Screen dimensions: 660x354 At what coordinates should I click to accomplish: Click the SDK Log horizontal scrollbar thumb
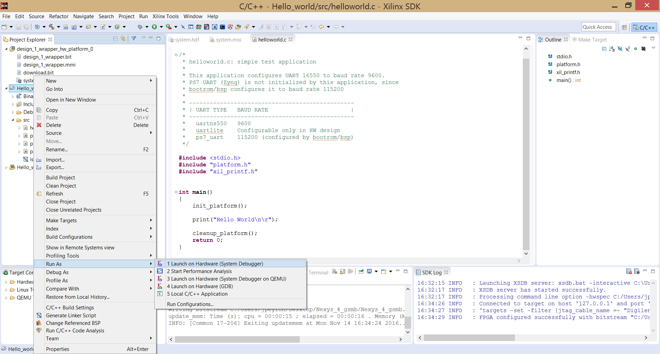pos(469,338)
